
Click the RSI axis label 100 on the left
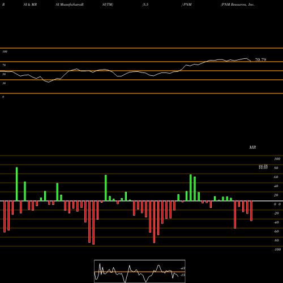5,52
